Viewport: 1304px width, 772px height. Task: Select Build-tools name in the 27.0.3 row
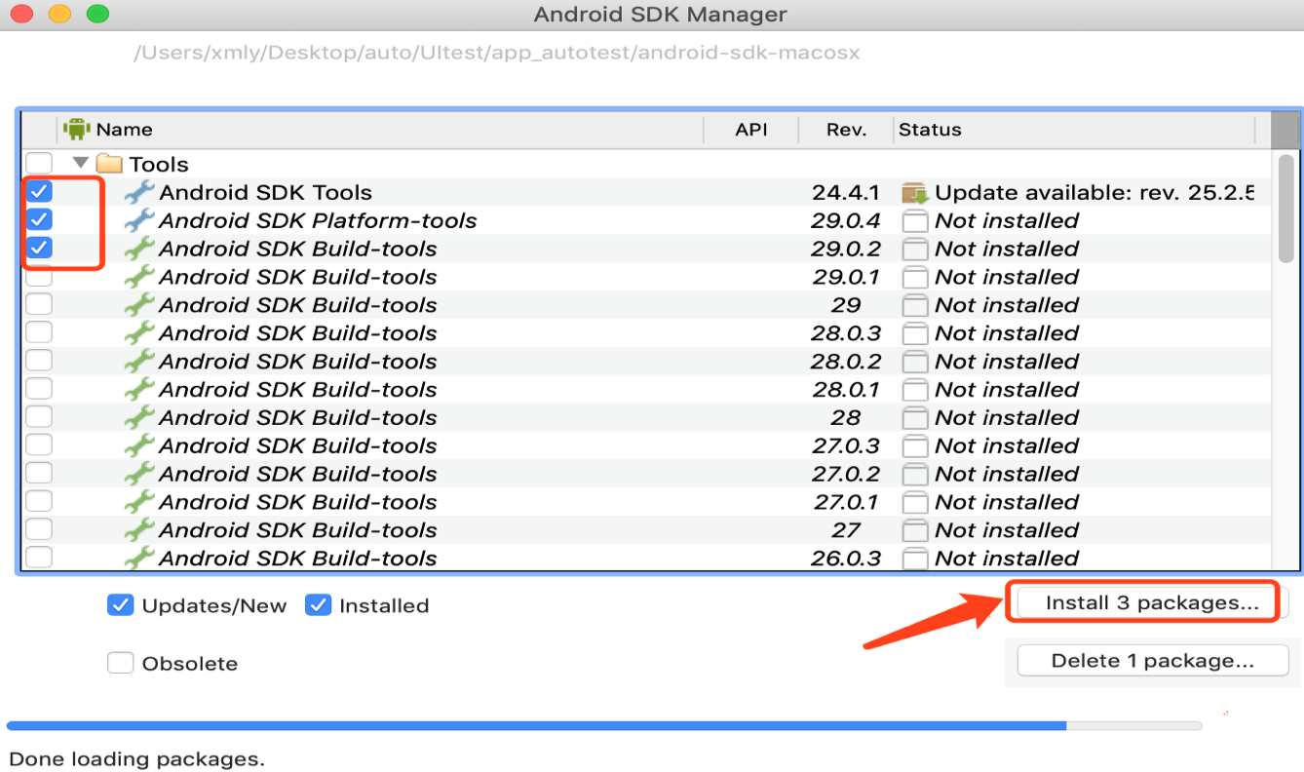[x=297, y=446]
